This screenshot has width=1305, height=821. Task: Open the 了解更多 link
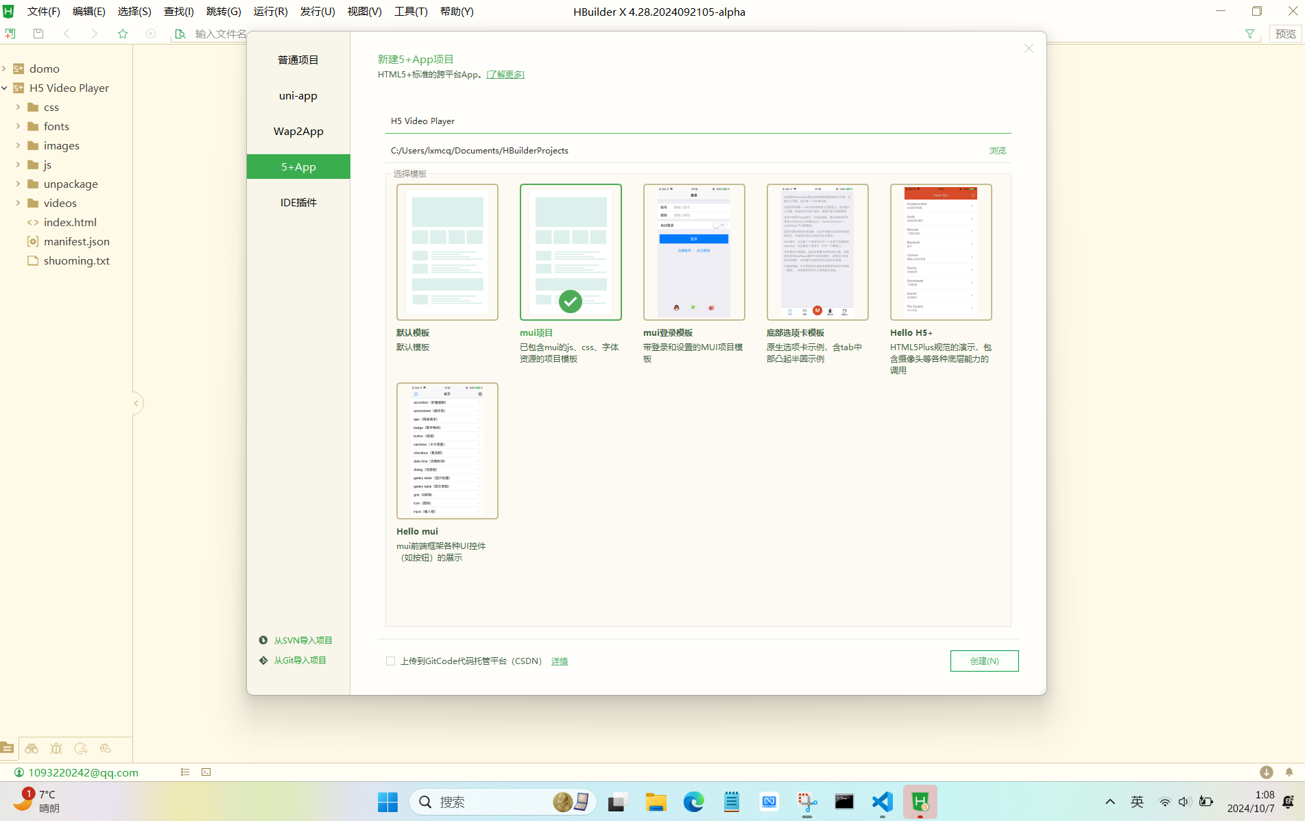tap(505, 75)
